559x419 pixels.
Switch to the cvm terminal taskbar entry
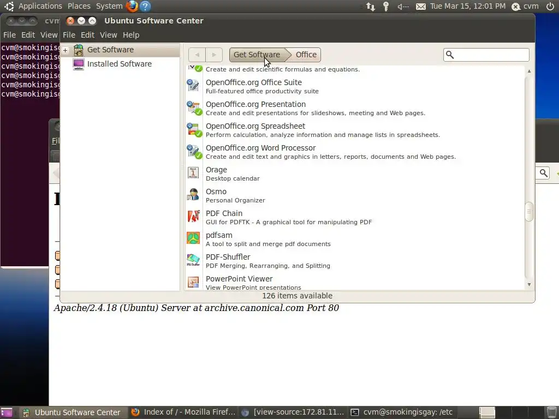[402, 412]
